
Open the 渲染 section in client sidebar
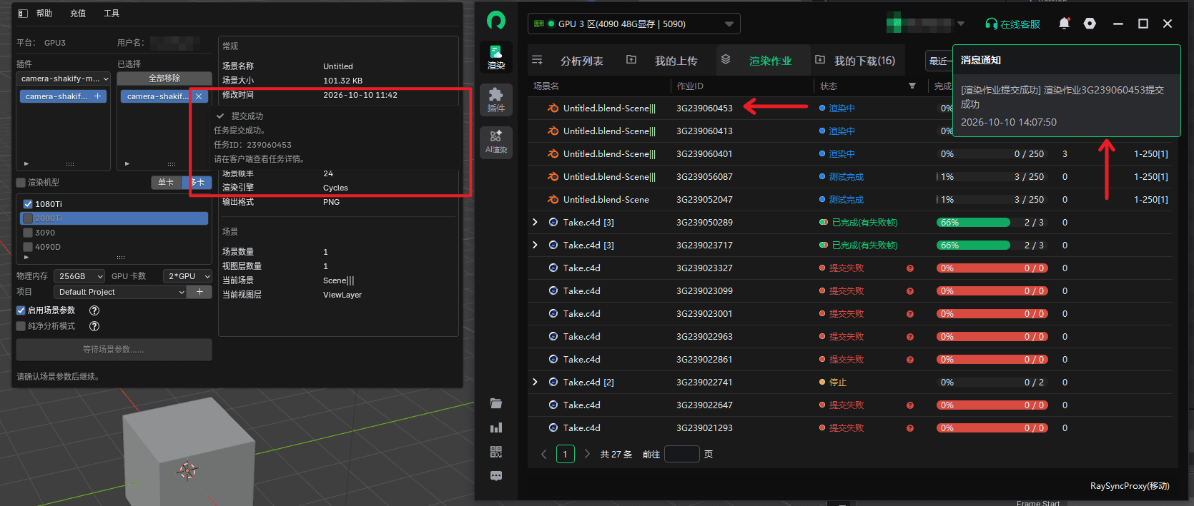pos(496,57)
